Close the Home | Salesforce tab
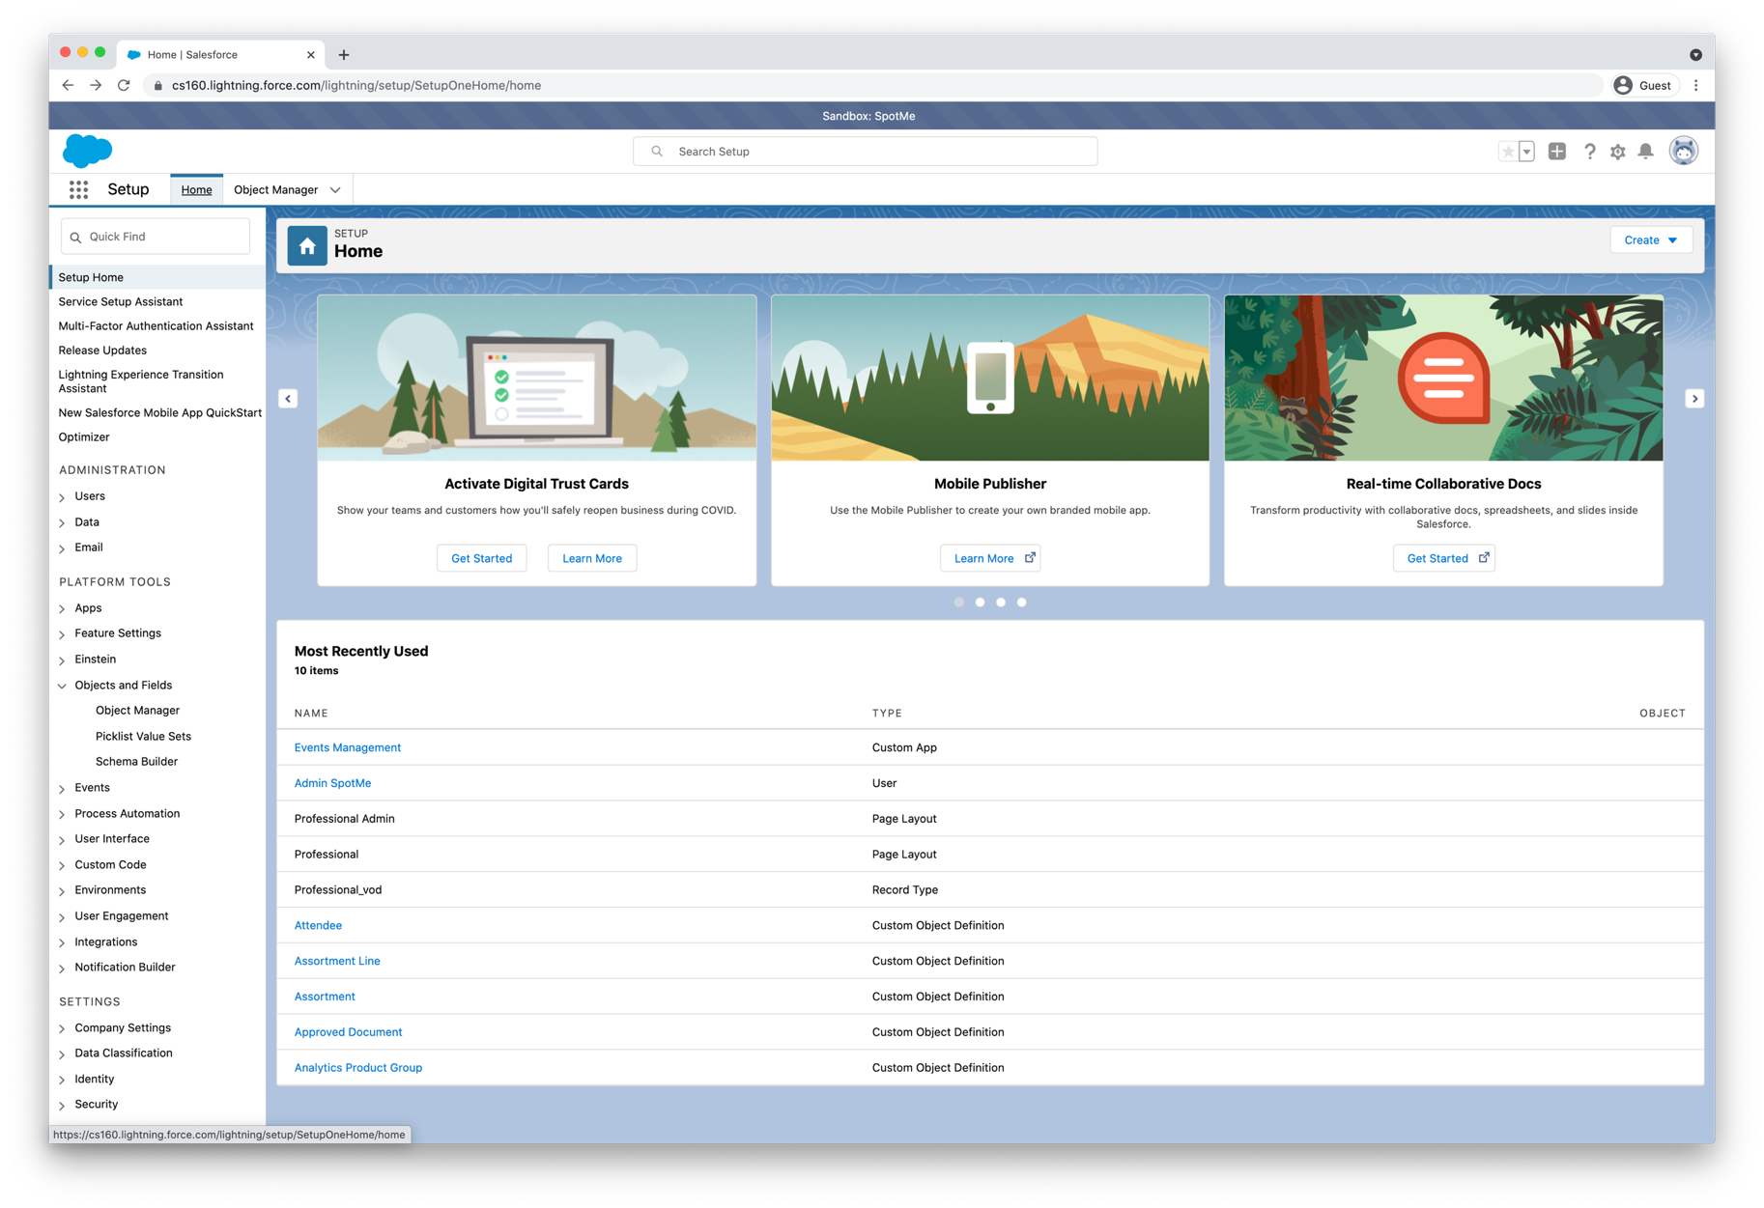Image resolution: width=1764 pixels, height=1208 pixels. tap(310, 55)
